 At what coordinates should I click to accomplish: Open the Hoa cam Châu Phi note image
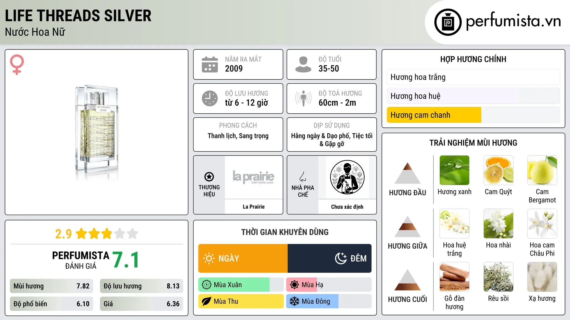[x=542, y=224]
